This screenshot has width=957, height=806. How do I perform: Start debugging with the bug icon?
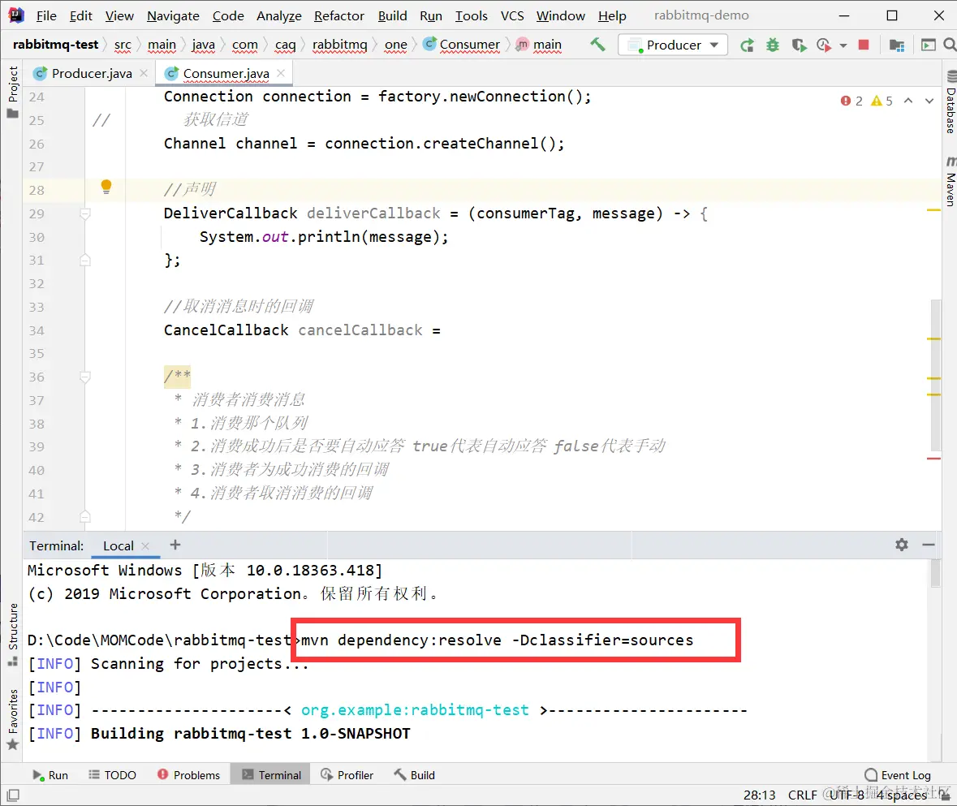click(773, 45)
